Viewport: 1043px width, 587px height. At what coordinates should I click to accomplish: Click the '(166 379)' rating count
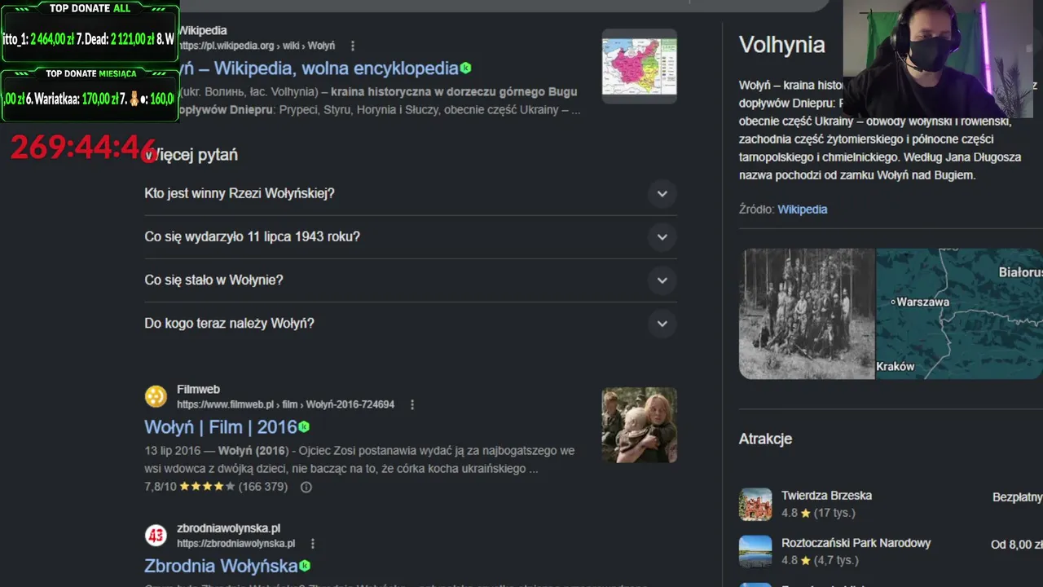point(262,487)
